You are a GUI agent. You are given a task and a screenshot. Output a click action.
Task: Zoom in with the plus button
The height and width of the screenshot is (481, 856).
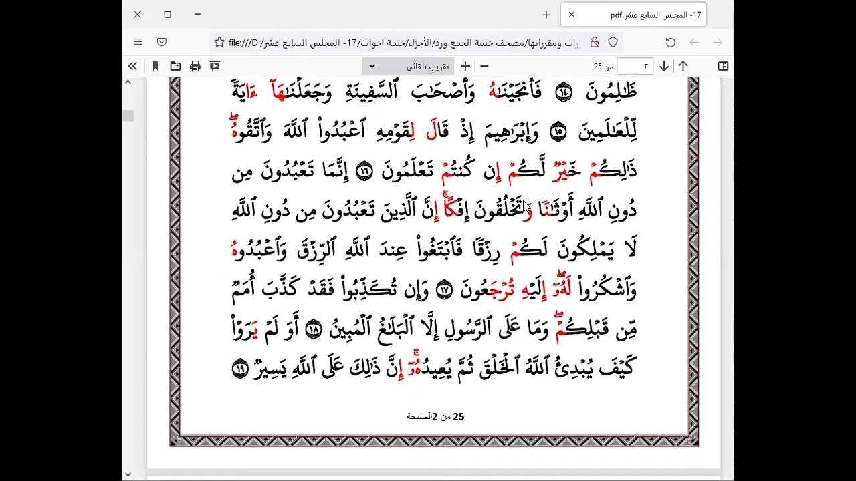tap(465, 66)
